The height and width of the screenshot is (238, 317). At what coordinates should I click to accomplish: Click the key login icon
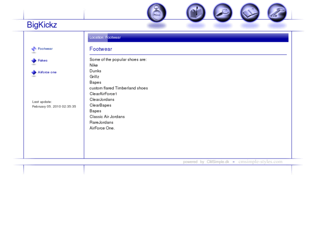[x=277, y=13]
